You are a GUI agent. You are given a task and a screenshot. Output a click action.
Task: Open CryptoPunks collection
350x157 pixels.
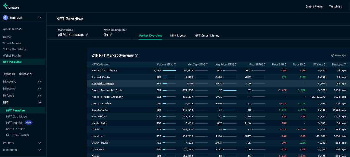(x=100, y=110)
